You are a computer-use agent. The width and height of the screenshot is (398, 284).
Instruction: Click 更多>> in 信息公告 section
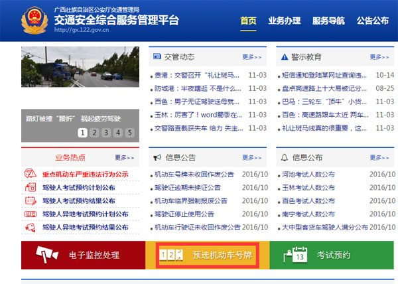pos(252,157)
